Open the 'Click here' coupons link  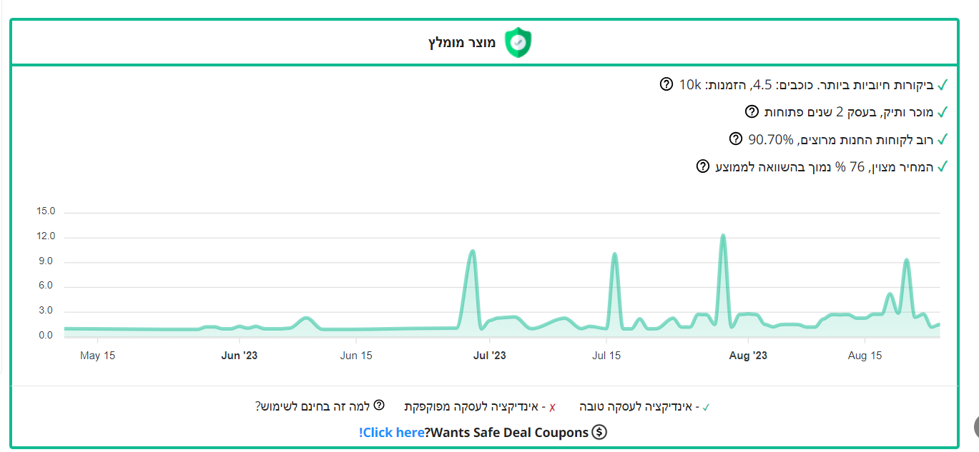[x=392, y=432]
